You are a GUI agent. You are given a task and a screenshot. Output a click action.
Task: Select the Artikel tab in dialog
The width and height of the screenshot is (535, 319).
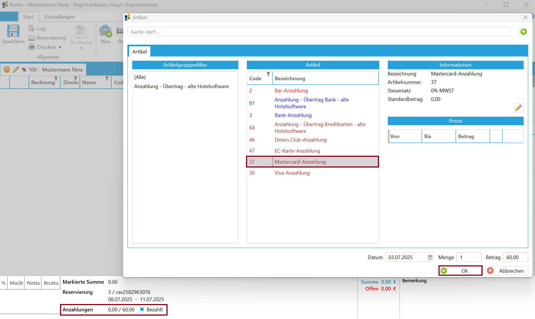[140, 51]
